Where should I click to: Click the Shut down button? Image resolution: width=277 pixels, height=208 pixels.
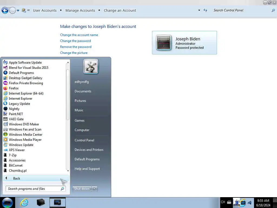pos(82,189)
